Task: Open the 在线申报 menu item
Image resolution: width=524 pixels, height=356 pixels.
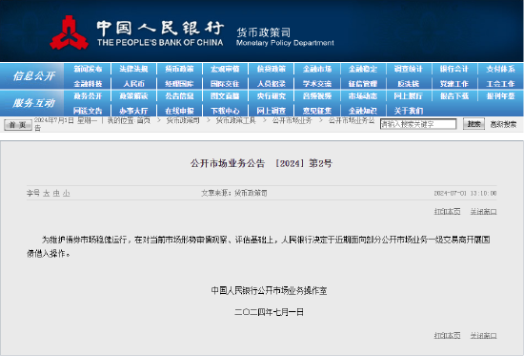Action: click(x=179, y=111)
